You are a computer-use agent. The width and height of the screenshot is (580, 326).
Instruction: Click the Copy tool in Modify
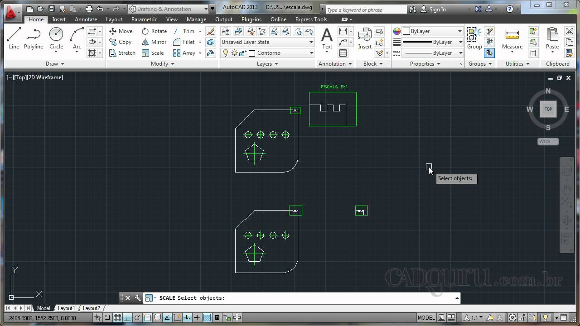click(x=121, y=42)
